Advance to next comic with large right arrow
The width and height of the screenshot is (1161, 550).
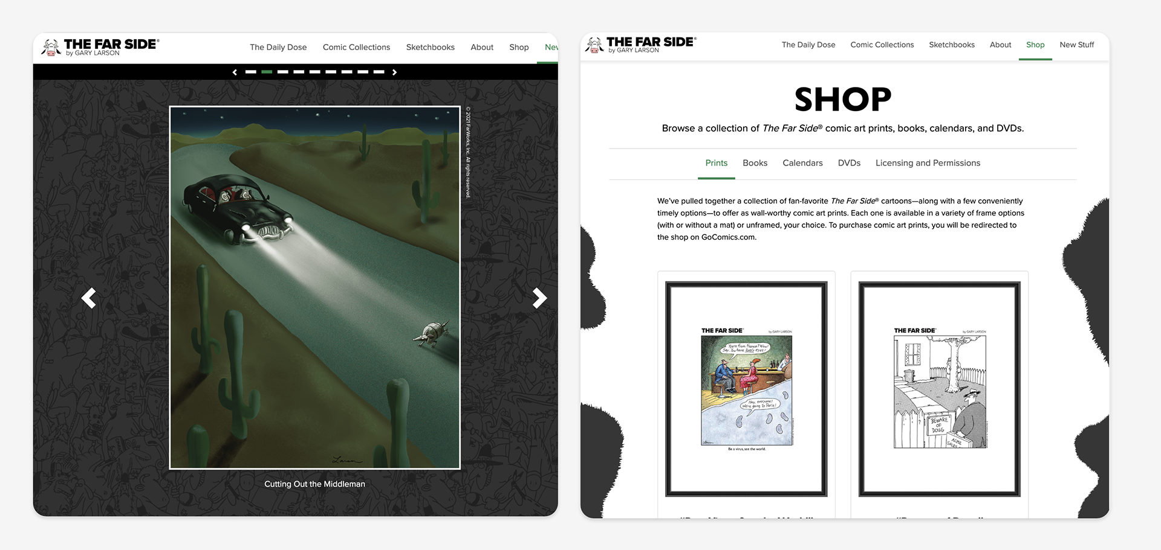(x=539, y=298)
